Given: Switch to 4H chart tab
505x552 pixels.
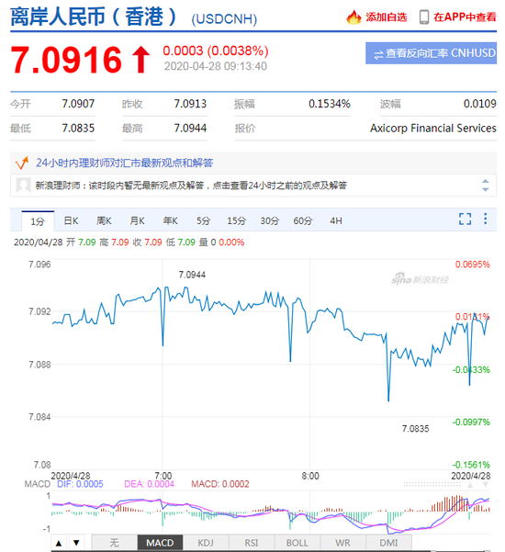Looking at the screenshot, I should 336,220.
